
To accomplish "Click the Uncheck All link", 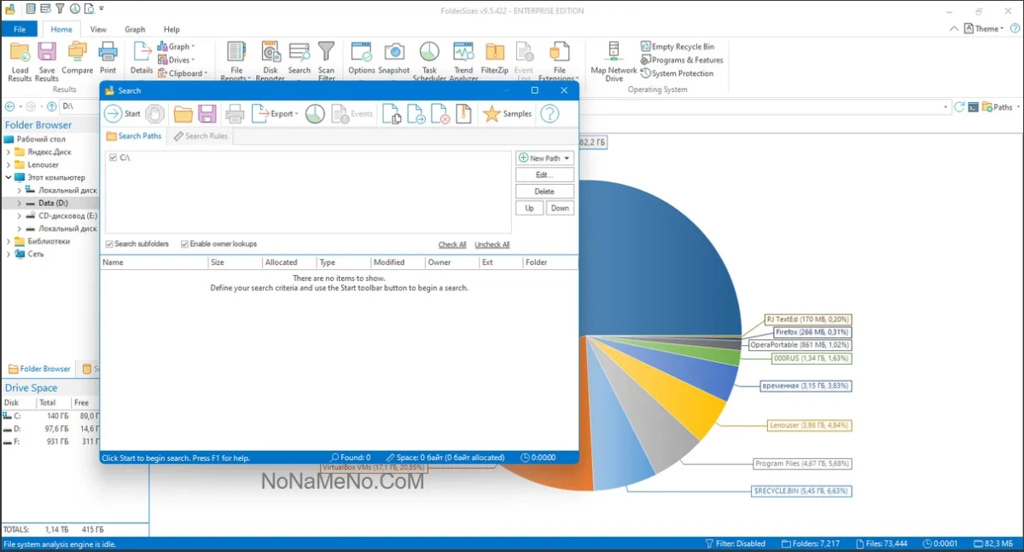I will pos(492,244).
